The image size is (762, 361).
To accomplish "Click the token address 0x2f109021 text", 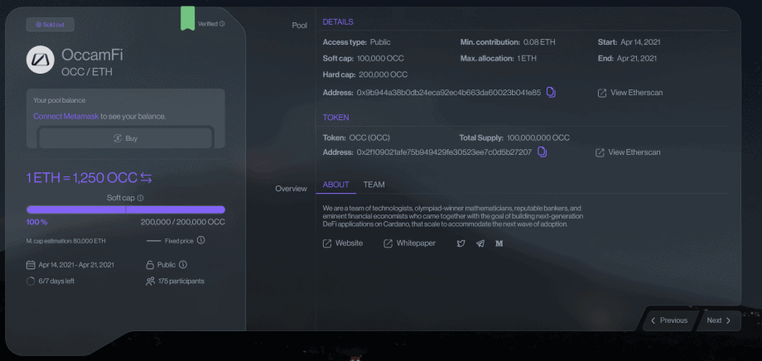I will [444, 152].
